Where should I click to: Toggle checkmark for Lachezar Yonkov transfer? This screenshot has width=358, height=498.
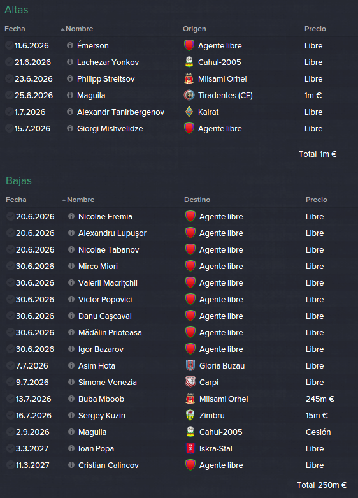9,62
